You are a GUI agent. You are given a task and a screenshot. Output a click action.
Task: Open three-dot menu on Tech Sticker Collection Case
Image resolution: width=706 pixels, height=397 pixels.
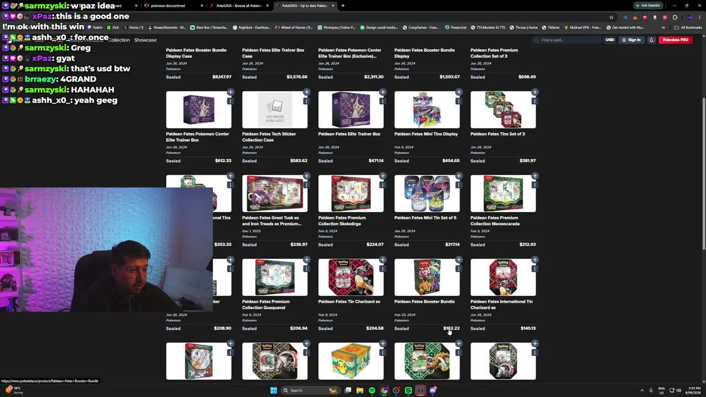tap(306, 101)
